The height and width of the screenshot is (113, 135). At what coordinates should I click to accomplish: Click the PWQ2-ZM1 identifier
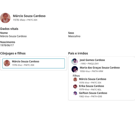93,64
